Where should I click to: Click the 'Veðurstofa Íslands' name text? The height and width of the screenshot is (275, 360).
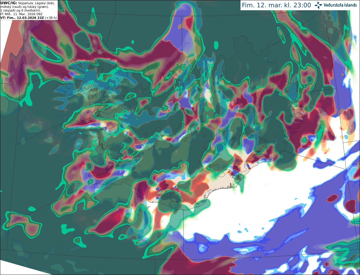click(340, 5)
